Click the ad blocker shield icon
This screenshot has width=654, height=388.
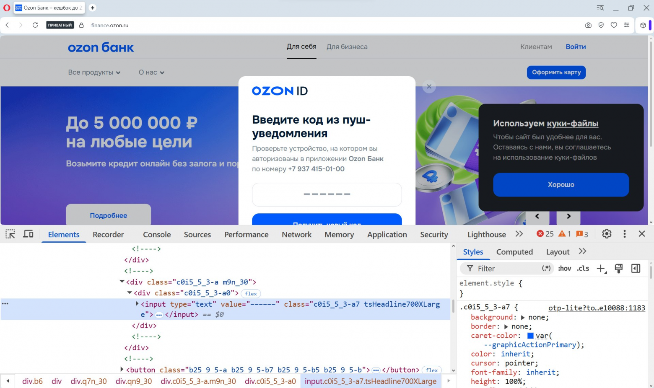coord(601,25)
